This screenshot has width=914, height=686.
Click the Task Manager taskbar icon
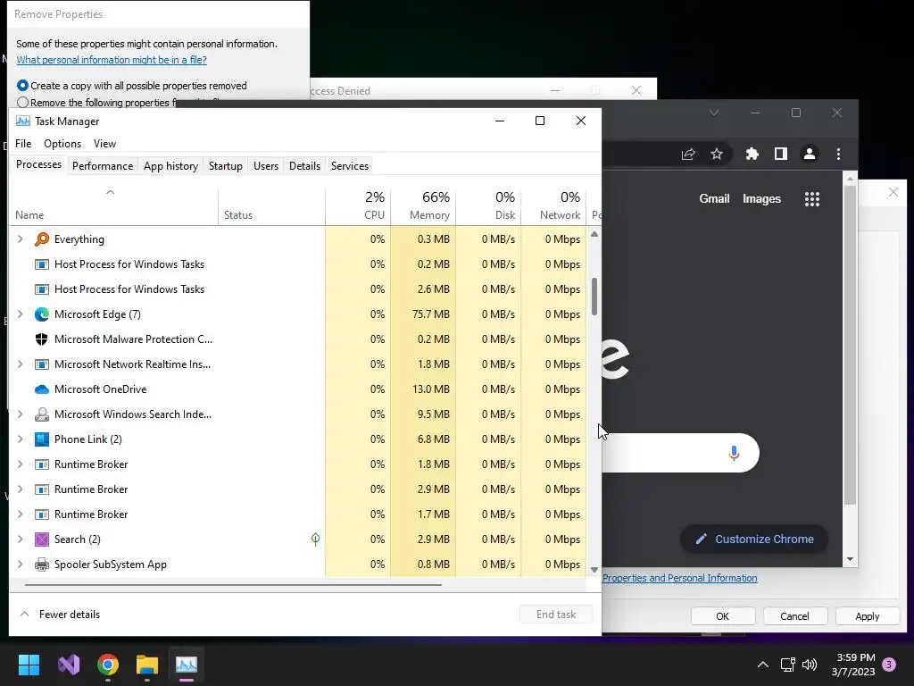click(187, 665)
